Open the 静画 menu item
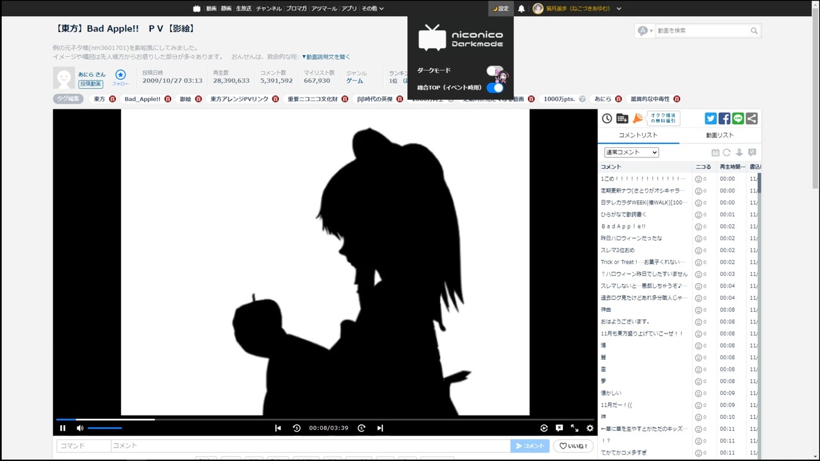Screen dimensions: 820x461 [x=226, y=8]
